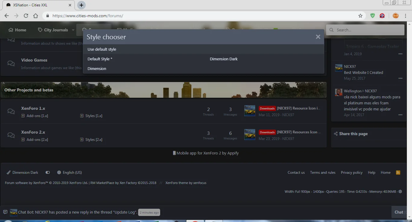
Task: Open the Video Games forum
Action: [x=34, y=60]
